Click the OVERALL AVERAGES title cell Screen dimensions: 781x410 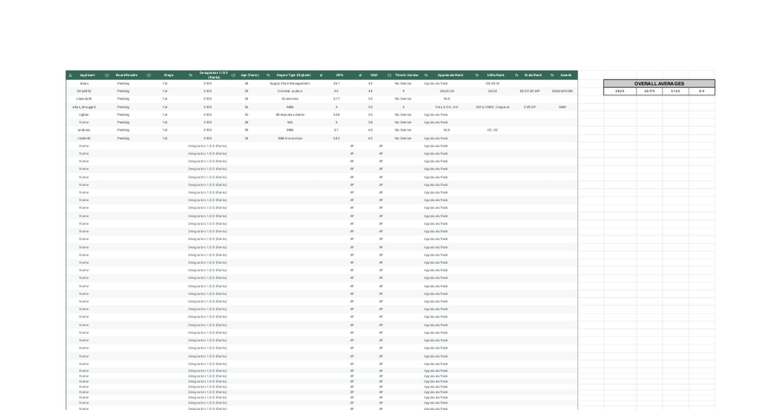coord(659,84)
